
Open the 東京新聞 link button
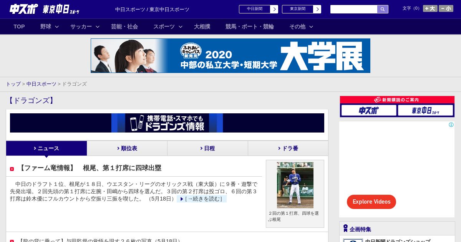click(298, 9)
